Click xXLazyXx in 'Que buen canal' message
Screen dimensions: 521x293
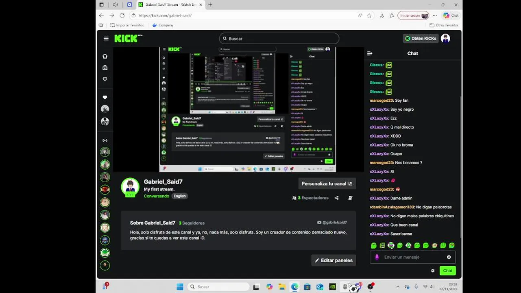tap(379, 225)
